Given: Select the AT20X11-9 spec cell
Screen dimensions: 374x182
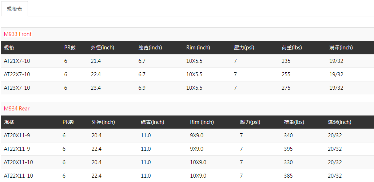Looking at the screenshot, I should pyautogui.click(x=17, y=136).
